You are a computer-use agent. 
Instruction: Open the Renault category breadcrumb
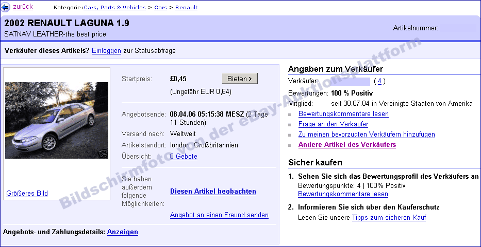(187, 7)
